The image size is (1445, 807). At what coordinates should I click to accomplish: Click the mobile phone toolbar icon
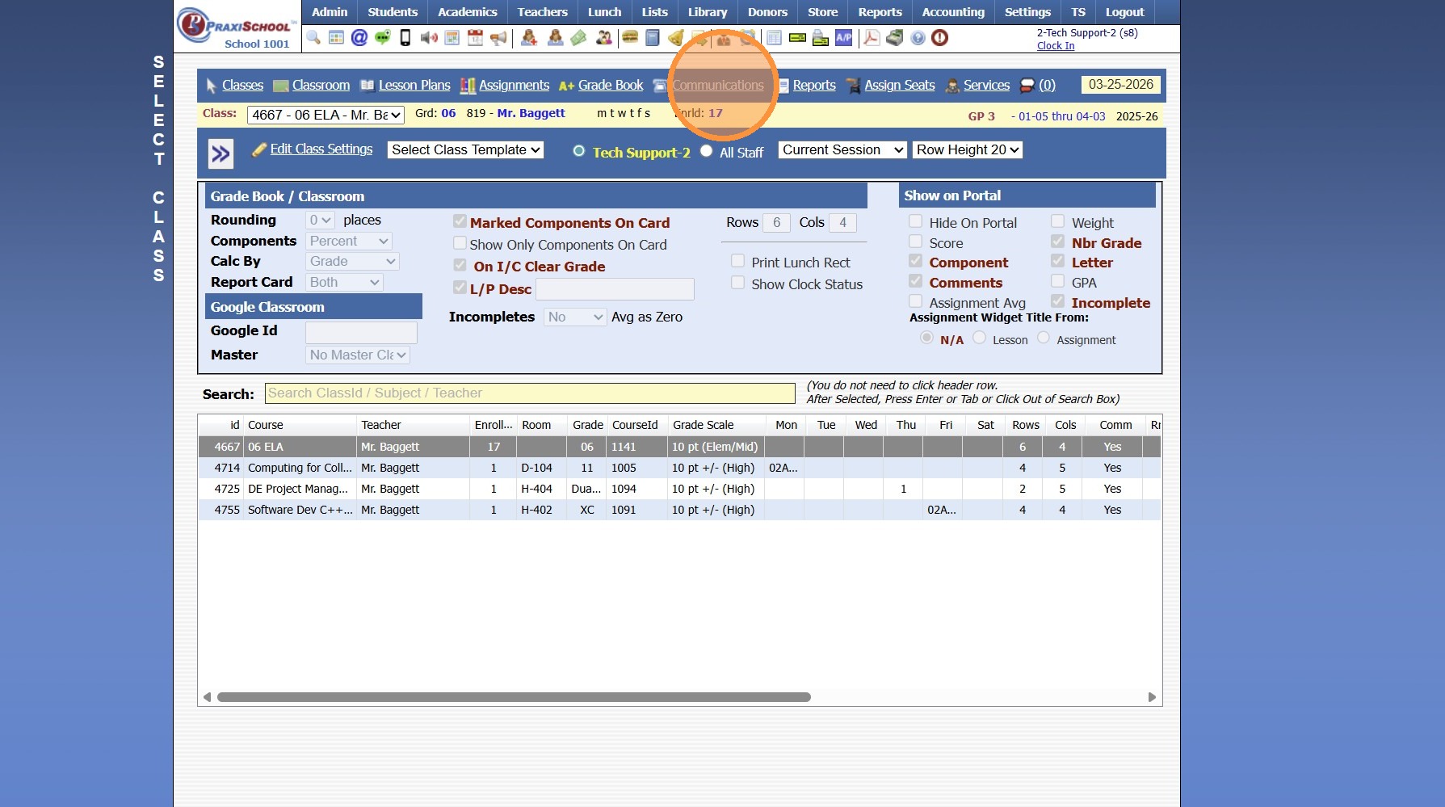[405, 38]
